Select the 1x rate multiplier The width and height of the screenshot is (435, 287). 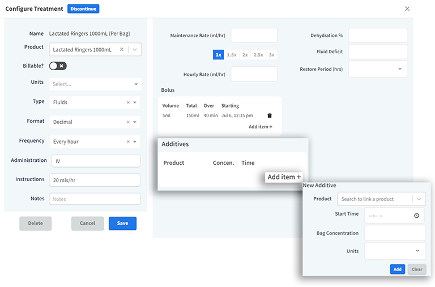pyautogui.click(x=218, y=55)
